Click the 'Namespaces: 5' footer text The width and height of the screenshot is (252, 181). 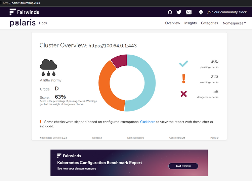[x=135, y=138]
